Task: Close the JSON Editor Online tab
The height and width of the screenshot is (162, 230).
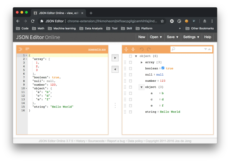Action: 82,13
